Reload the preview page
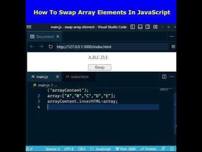The height and width of the screenshot is (152, 202). tap(50, 46)
